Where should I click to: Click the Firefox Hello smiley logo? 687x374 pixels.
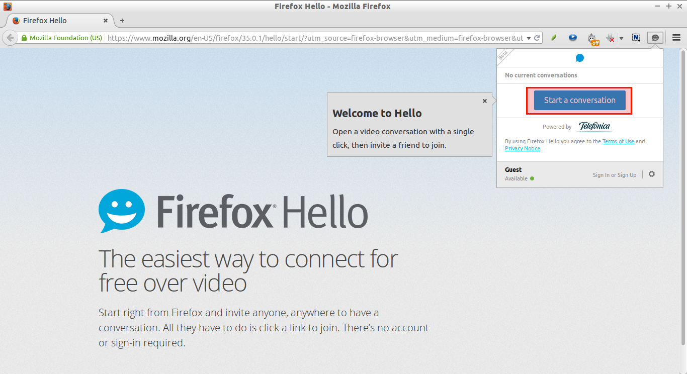pyautogui.click(x=122, y=211)
